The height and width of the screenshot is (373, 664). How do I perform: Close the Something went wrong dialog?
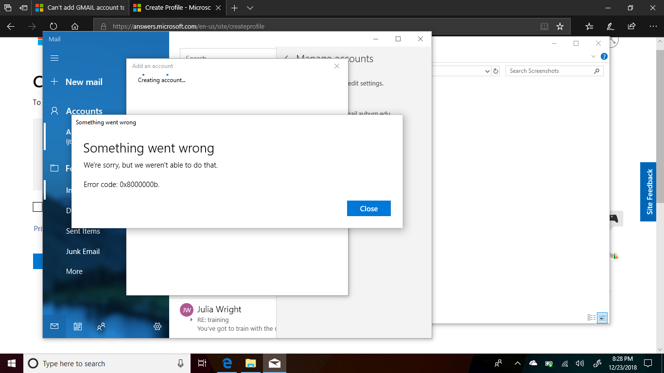[x=369, y=208]
